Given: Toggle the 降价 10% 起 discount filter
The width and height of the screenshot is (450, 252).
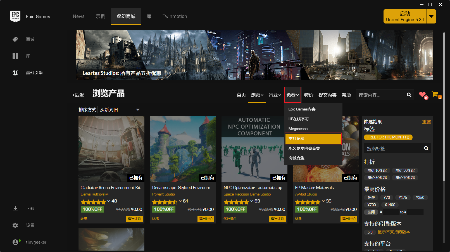Looking at the screenshot, I should 377,171.
